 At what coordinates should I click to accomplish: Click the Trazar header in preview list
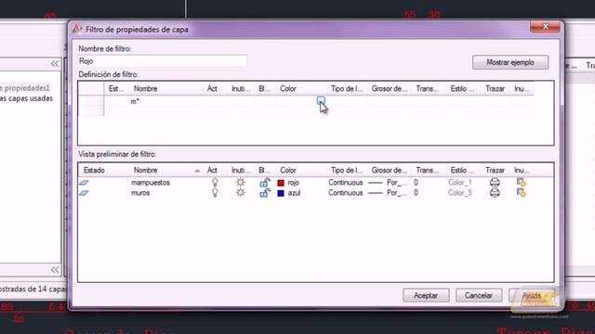pyautogui.click(x=496, y=170)
